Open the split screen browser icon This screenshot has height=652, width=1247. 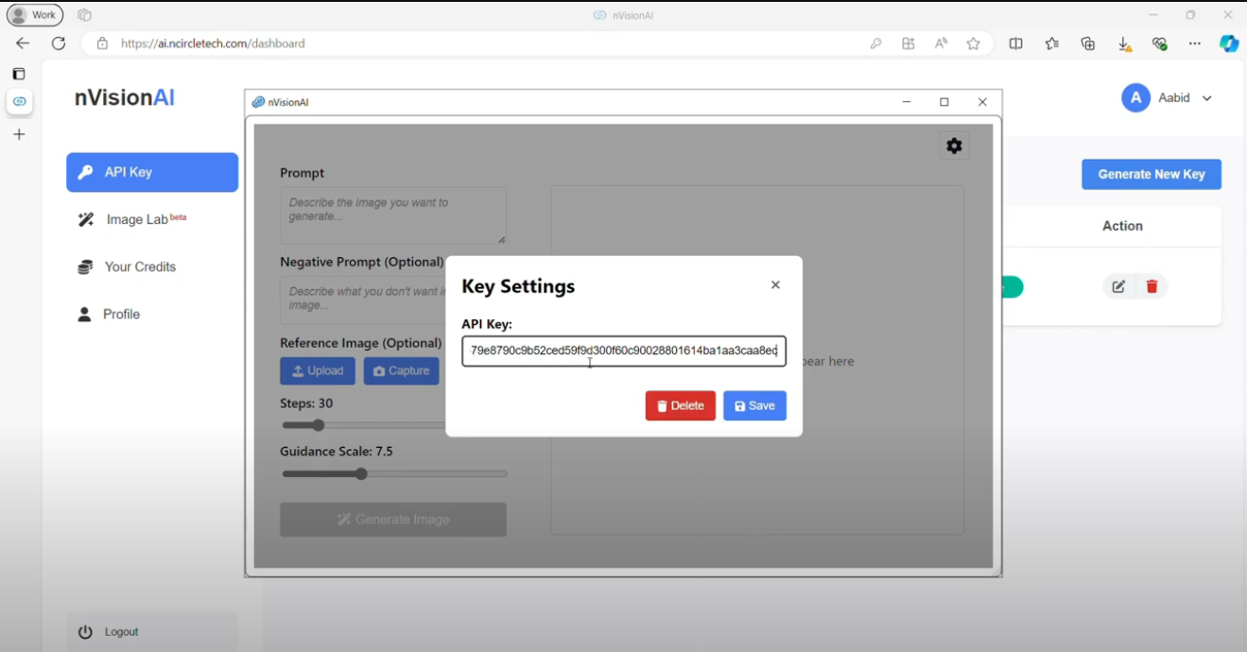tap(1016, 43)
